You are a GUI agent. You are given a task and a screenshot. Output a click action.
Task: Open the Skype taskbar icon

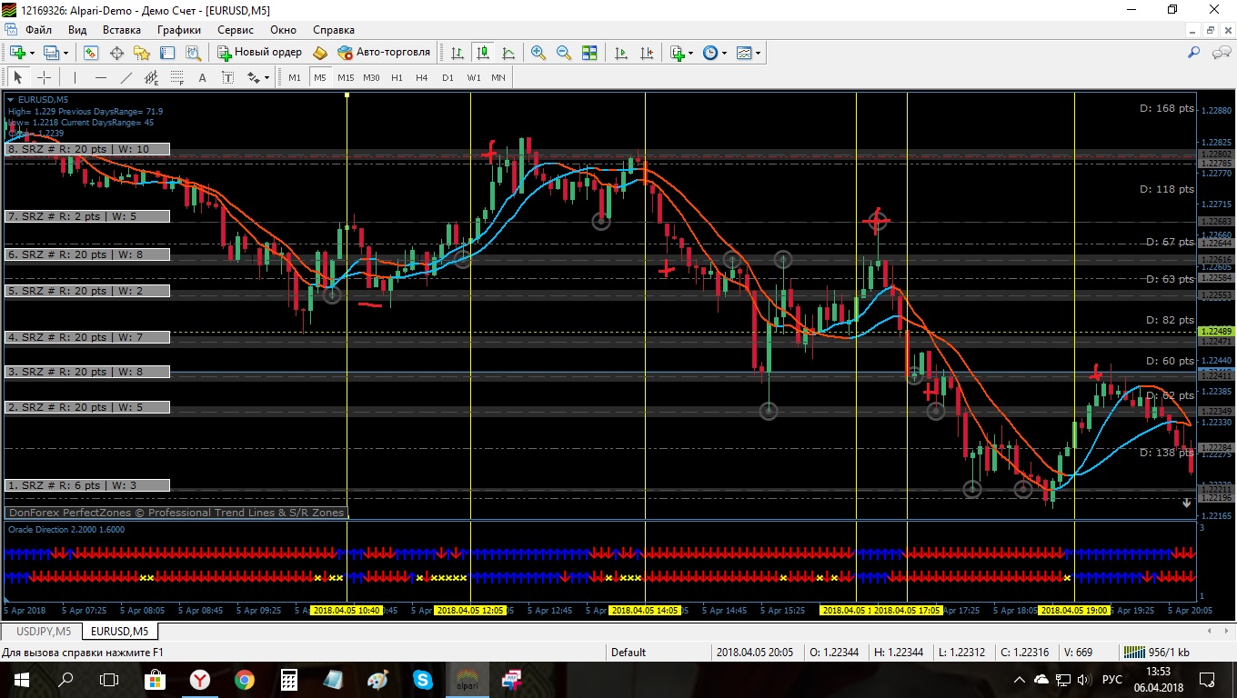click(x=422, y=679)
